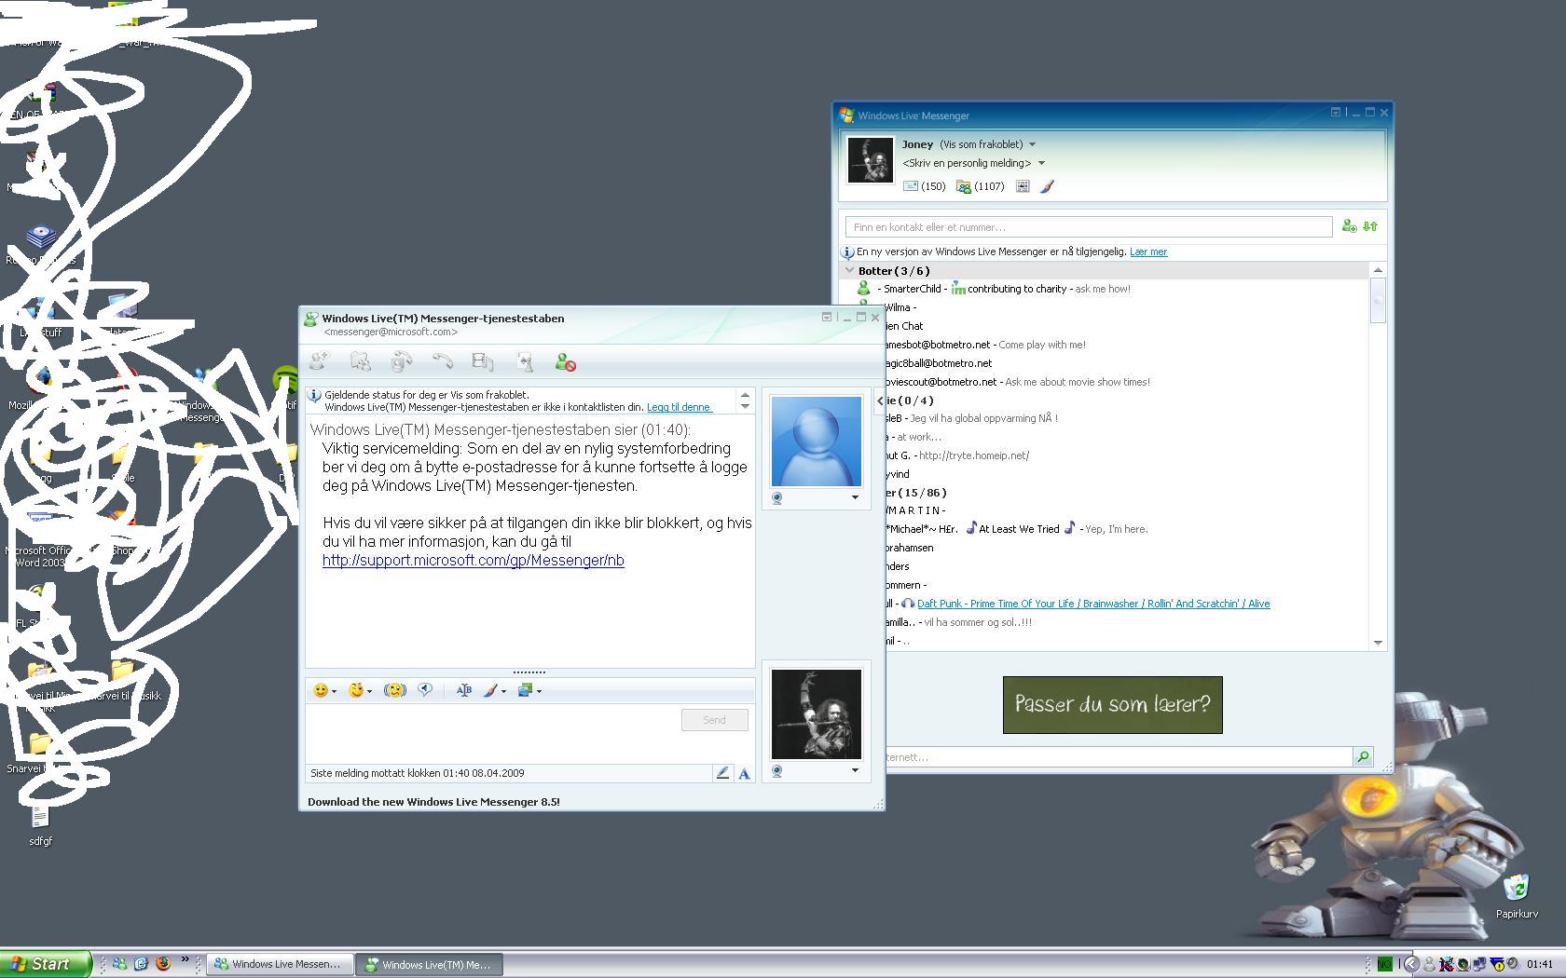Image resolution: width=1566 pixels, height=978 pixels.
Task: Click the 'Finn en kontakt' search field
Action: [x=1089, y=226]
